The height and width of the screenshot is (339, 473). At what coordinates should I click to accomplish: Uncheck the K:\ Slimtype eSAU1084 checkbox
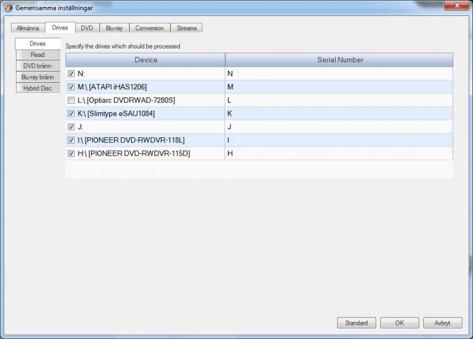[x=71, y=113]
